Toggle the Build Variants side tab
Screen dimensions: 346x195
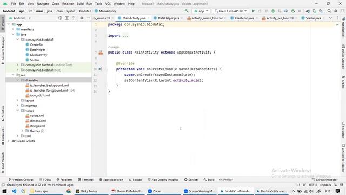pyautogui.click(x=3, y=162)
